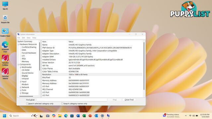Select the Microsoft Edge desktop shortcut
This screenshot has height=119, width=212.
(5, 47)
